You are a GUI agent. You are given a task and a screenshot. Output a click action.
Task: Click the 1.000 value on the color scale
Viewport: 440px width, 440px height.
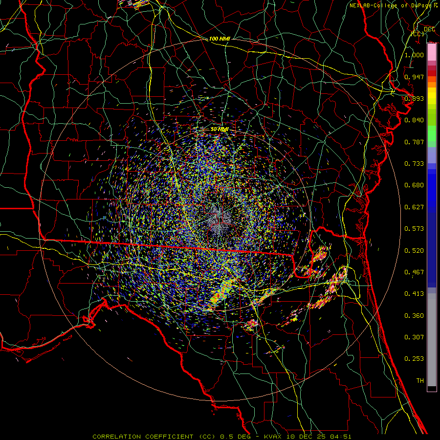(414, 55)
